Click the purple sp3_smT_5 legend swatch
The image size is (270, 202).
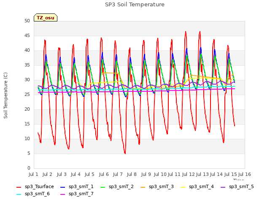[x=223, y=187]
